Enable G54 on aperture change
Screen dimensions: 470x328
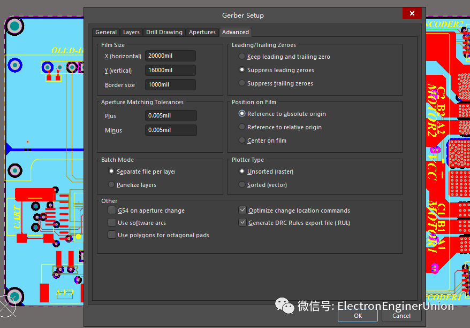[x=112, y=210]
